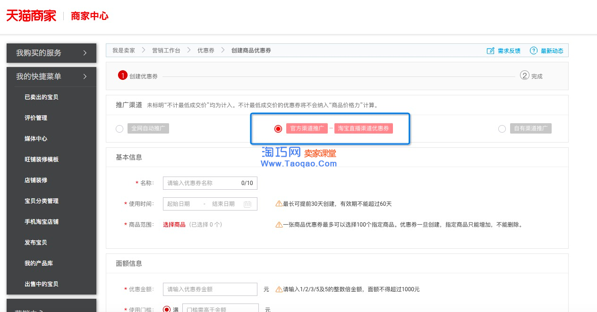Click the warning icon beside 商品范围 note
Screen dimensions: 597x312
click(279, 225)
